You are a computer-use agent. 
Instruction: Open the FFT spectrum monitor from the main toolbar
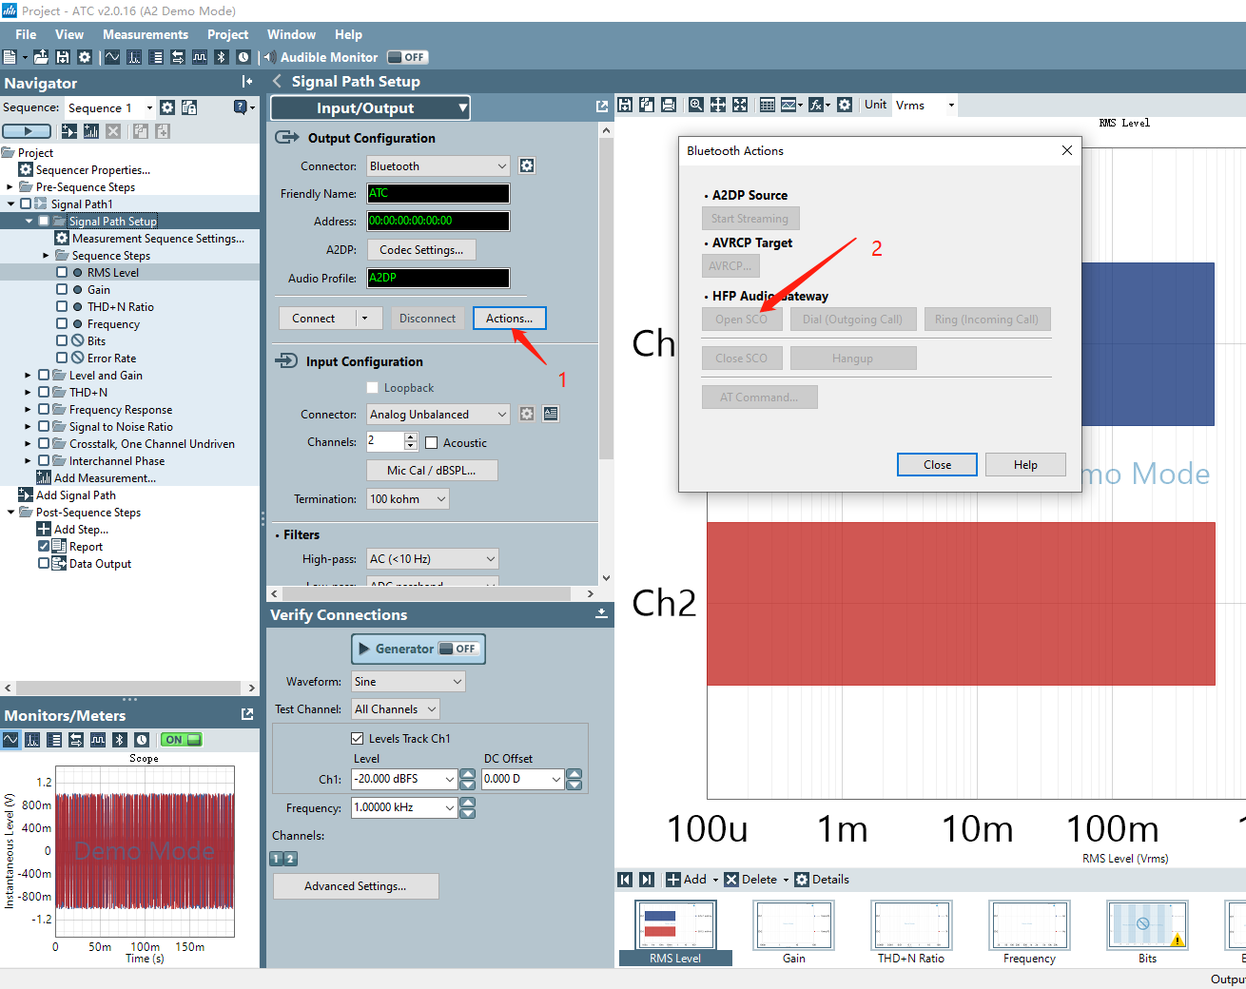pos(134,57)
